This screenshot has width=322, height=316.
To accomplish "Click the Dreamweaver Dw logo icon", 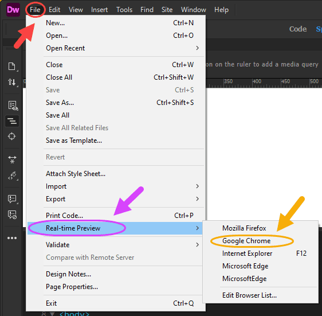I will tap(13, 9).
